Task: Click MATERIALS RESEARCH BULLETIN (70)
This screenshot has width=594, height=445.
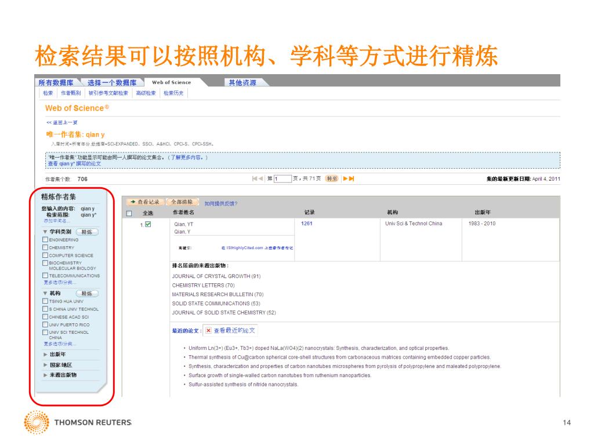Action: [x=218, y=294]
